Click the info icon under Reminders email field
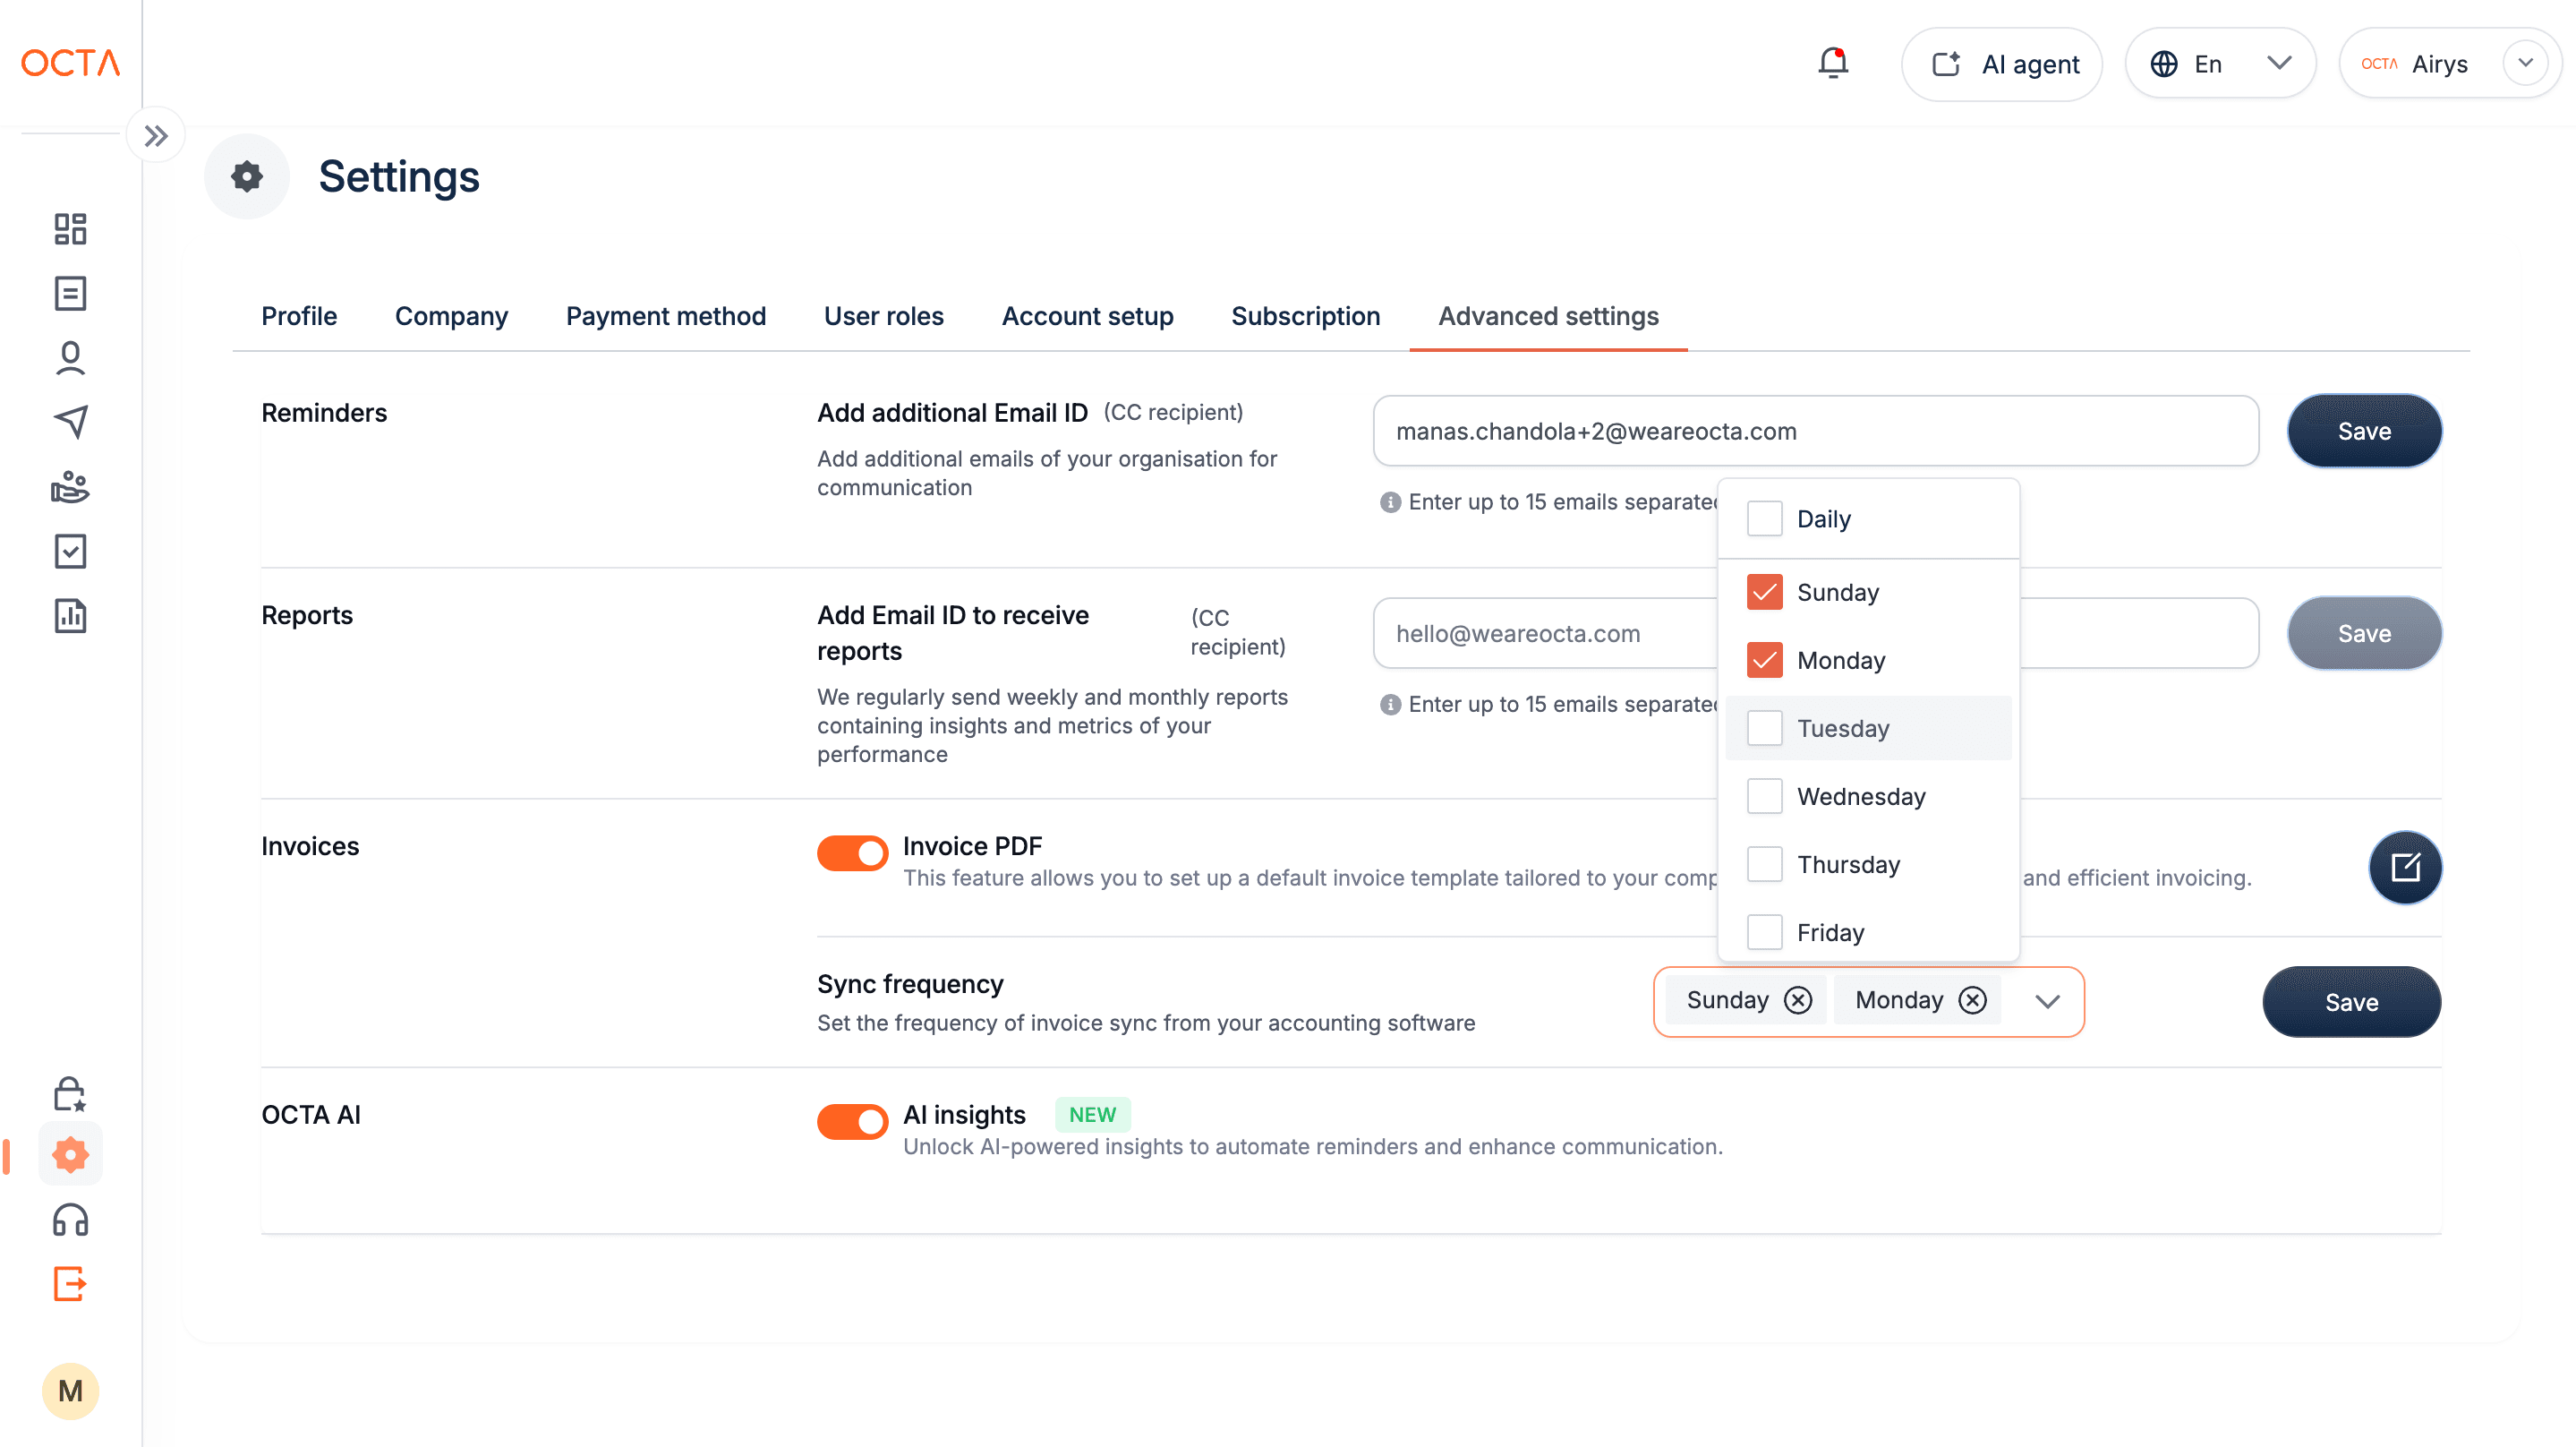The height and width of the screenshot is (1447, 2576). coord(1390,501)
